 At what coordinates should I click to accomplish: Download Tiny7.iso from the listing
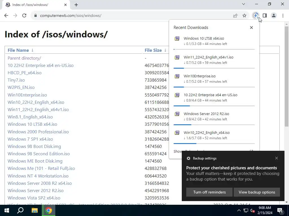click(x=16, y=80)
